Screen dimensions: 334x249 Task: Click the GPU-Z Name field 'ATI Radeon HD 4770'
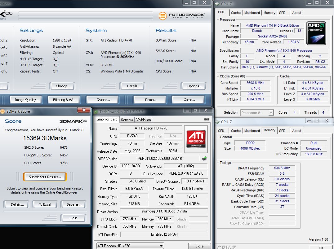click(x=151, y=128)
